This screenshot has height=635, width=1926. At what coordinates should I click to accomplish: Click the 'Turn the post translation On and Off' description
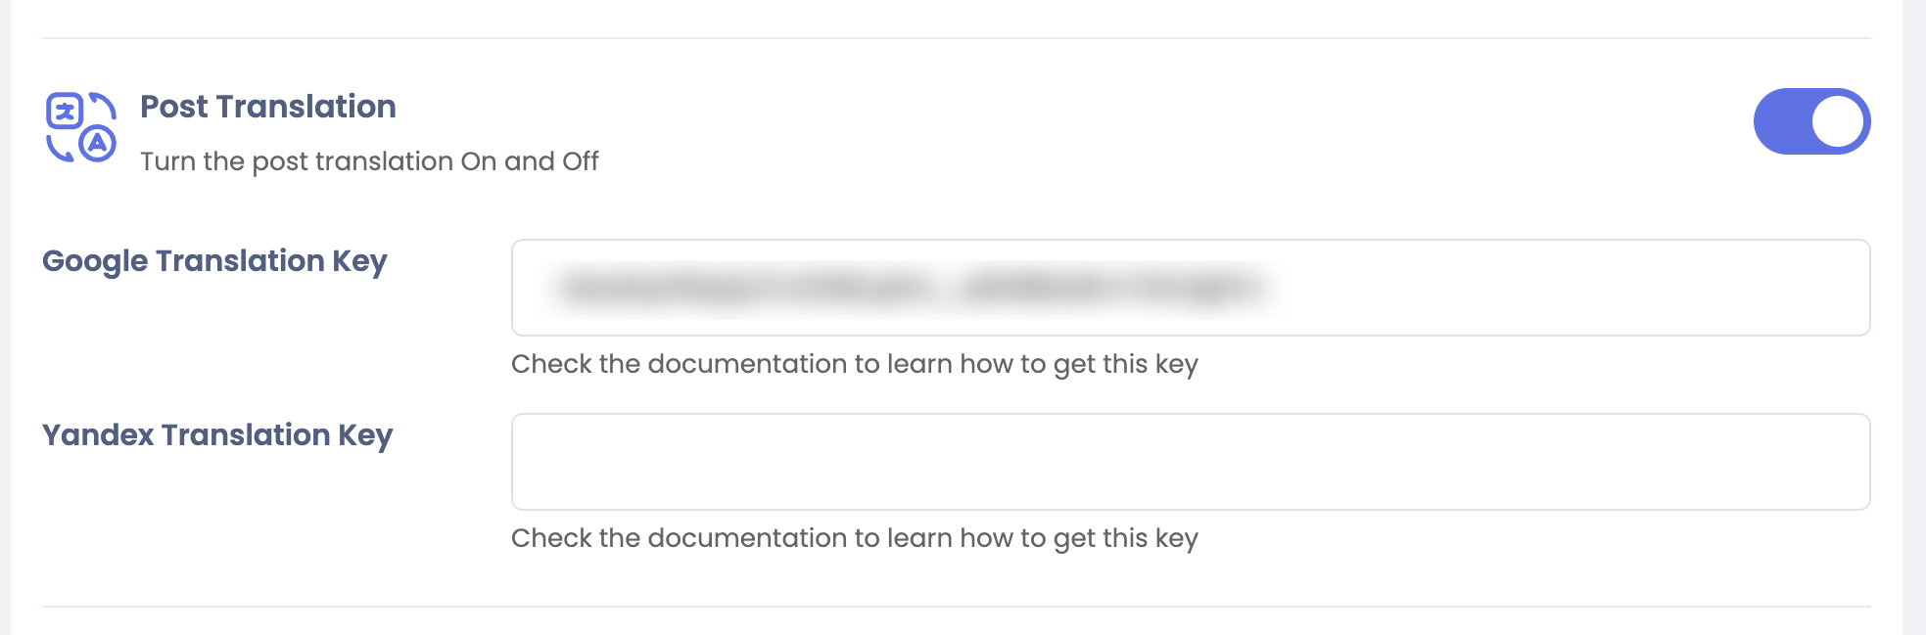(x=369, y=161)
